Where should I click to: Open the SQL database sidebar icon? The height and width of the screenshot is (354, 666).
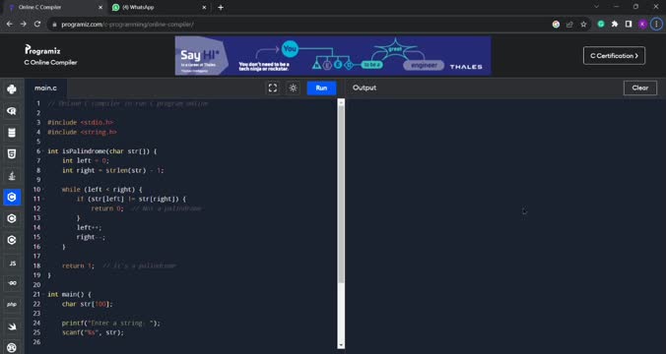click(x=12, y=133)
